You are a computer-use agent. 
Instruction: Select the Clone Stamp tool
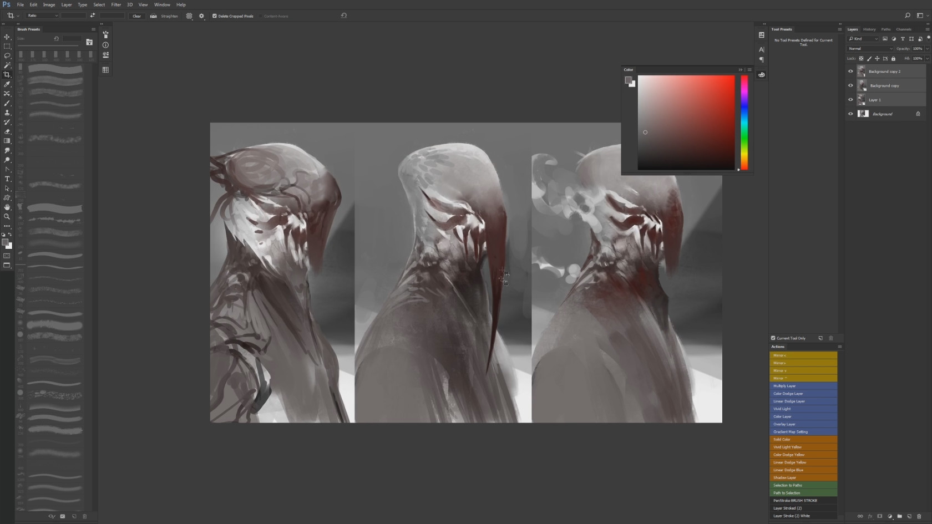7,113
